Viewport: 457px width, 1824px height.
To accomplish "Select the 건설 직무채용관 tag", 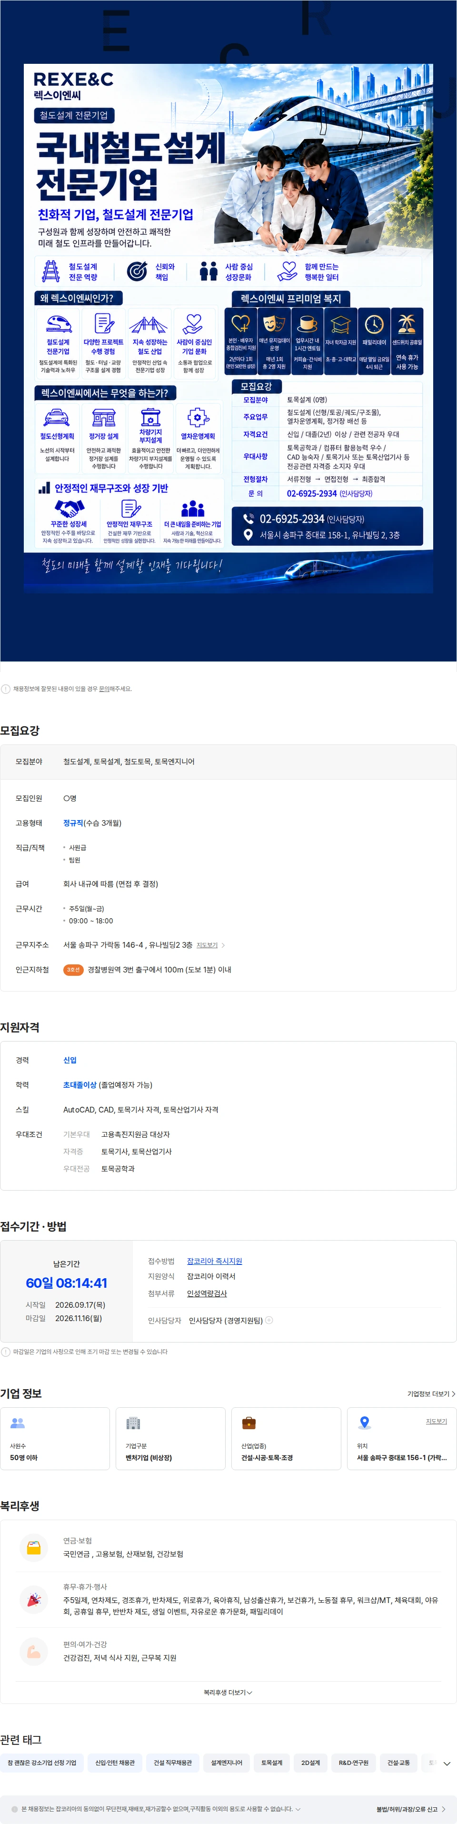I will (x=173, y=1763).
